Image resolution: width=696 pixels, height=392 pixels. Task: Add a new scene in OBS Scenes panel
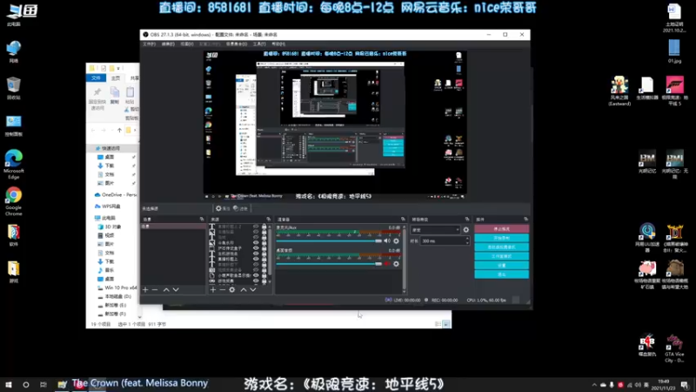145,290
